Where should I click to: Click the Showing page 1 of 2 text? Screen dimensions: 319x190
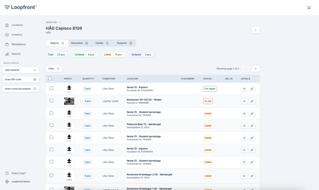[228, 69]
